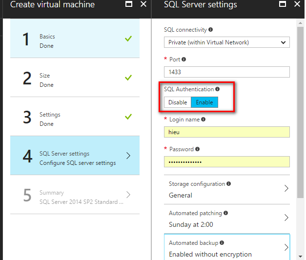Go to step 2 Size
The width and height of the screenshot is (306, 260).
74,80
